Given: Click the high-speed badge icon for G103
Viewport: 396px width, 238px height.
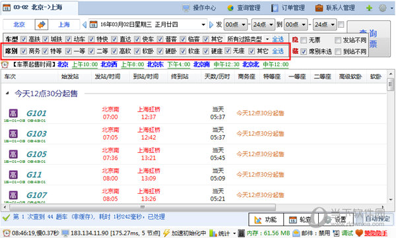Looking at the screenshot, I should pyautogui.click(x=13, y=134).
